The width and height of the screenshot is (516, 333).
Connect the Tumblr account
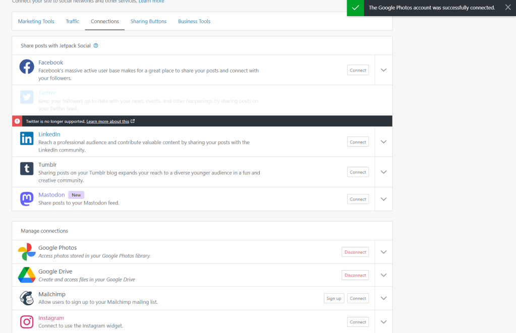(x=358, y=172)
